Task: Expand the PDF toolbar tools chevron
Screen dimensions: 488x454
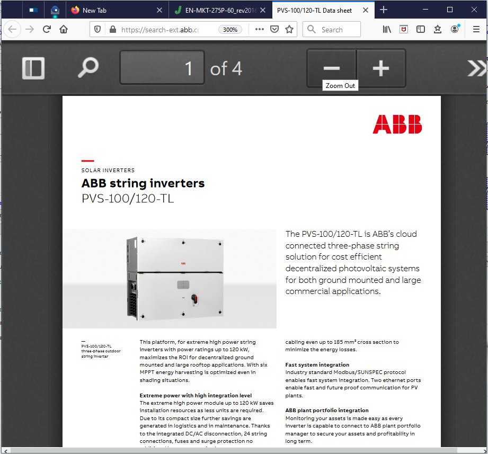Action: 475,68
